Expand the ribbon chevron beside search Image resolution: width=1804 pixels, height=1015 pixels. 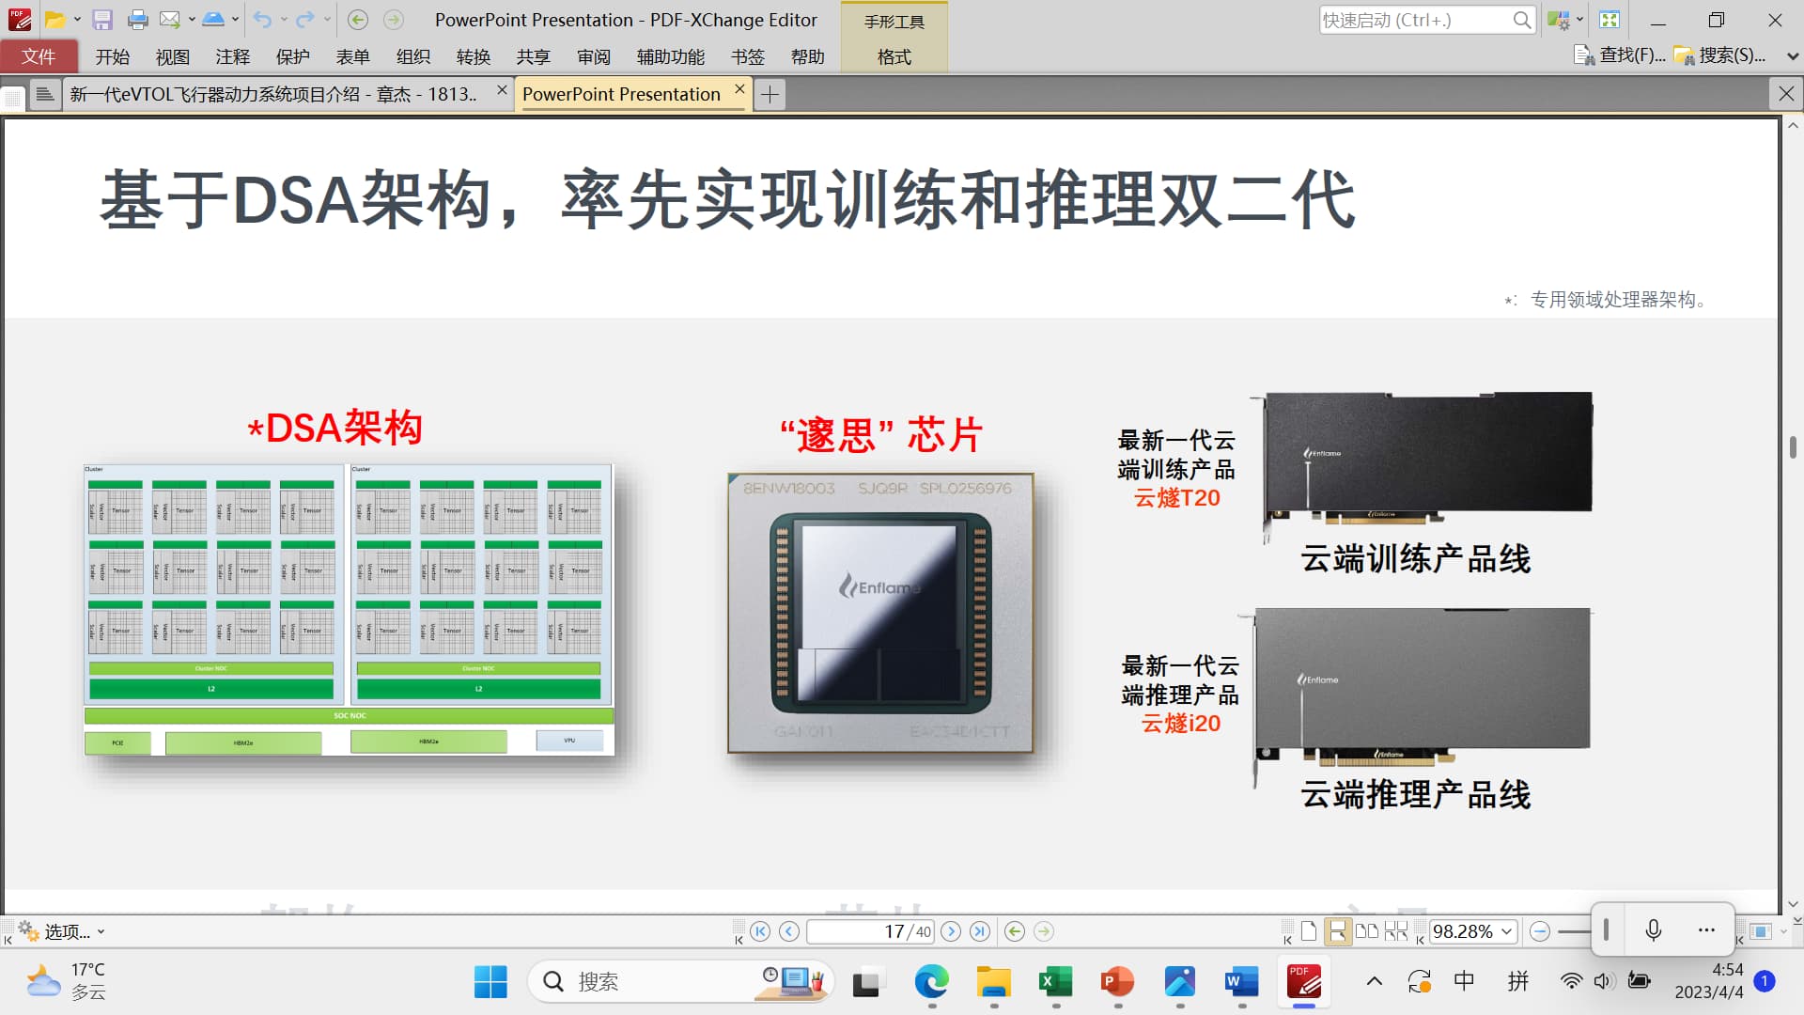[1792, 56]
